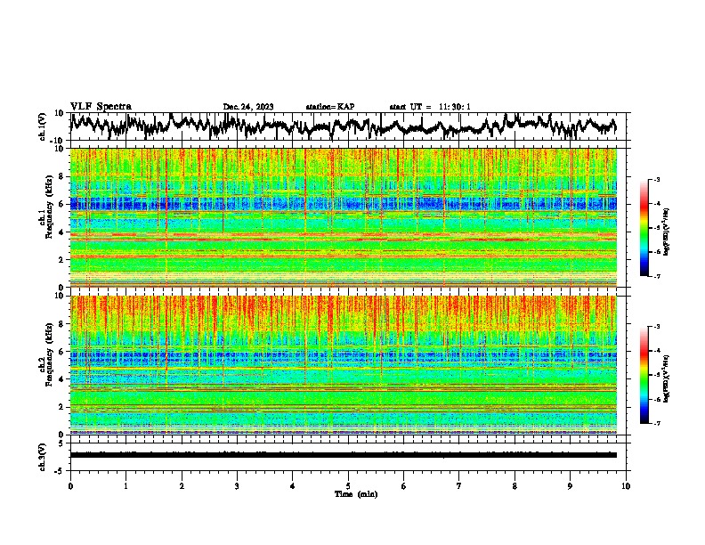Viewport: 705px width, 545px height.
Task: Click the time axis tick label "1"
Action: point(126,486)
